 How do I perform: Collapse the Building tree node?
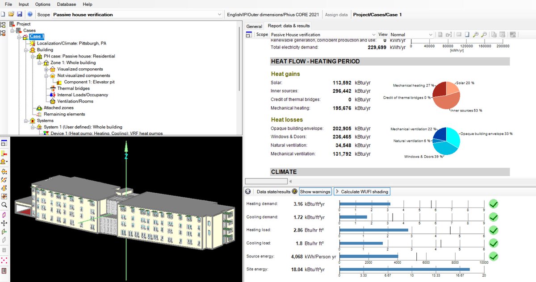(27, 50)
